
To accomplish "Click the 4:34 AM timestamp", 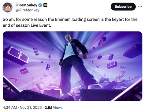I will tap(10, 107).
